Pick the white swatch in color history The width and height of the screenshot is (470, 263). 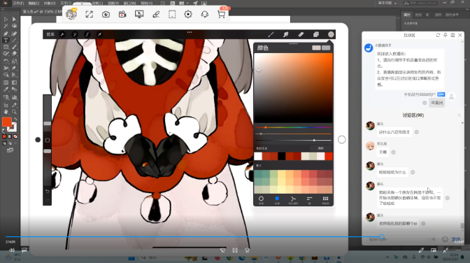[258, 156]
